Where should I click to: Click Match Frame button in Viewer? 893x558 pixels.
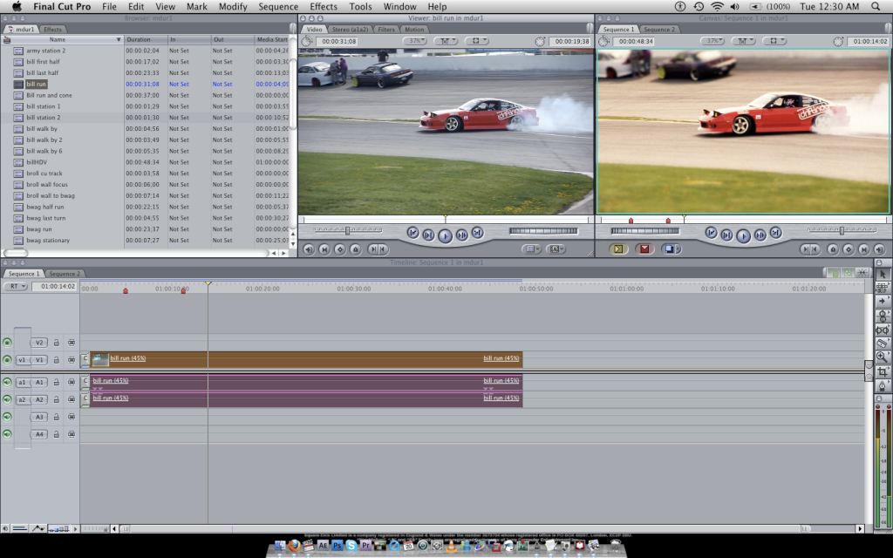[309, 248]
